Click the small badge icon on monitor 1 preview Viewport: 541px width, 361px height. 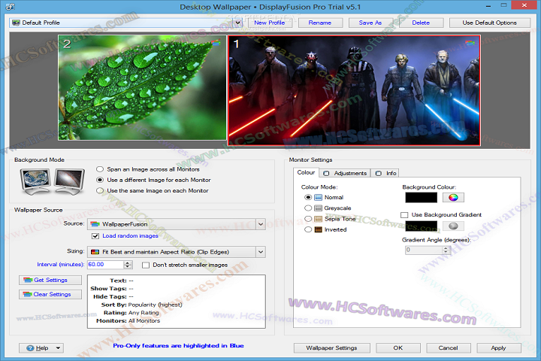[470, 43]
